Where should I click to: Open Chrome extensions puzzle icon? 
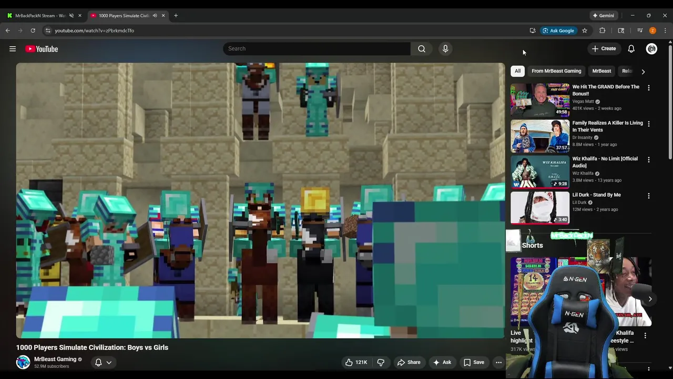(x=603, y=31)
